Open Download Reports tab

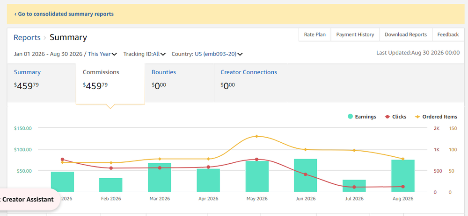(406, 35)
